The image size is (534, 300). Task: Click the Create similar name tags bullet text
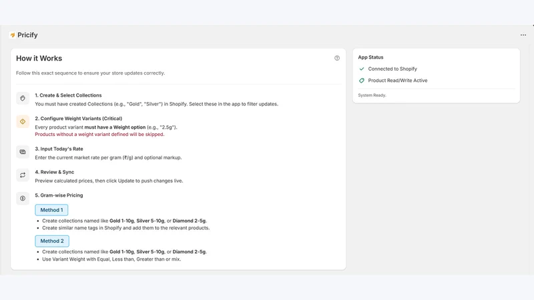126,228
